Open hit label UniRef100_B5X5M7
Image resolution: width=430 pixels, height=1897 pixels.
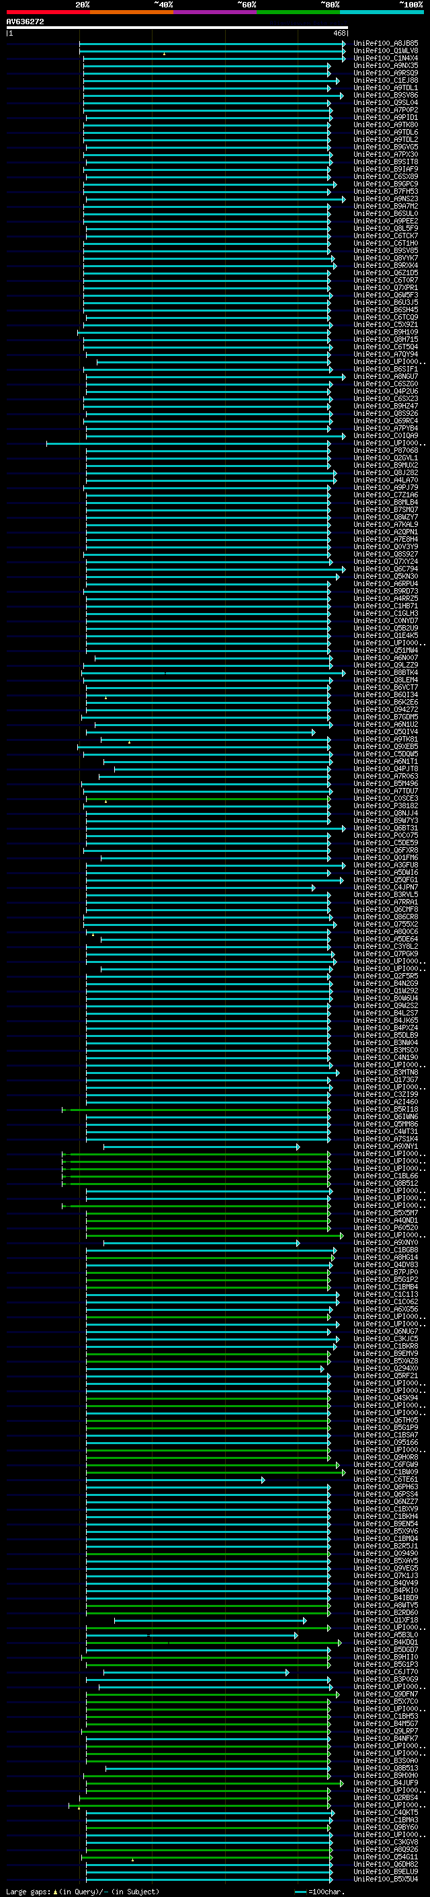tap(386, 1213)
